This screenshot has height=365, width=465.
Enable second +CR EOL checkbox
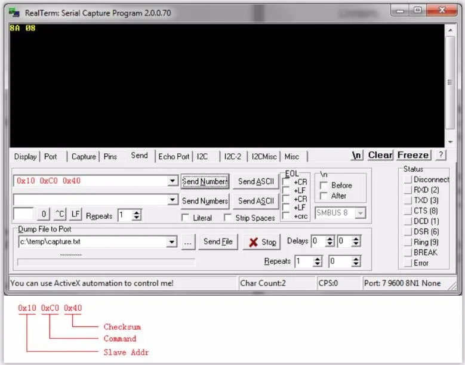[x=286, y=199]
